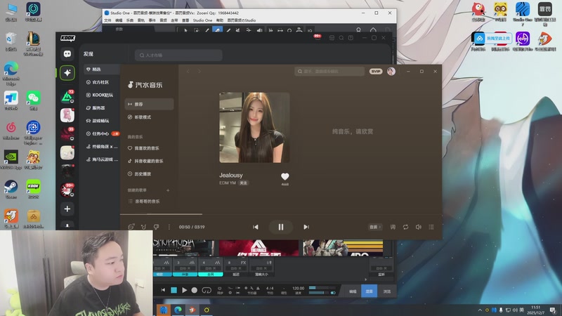Skip to previous track in music player

[x=256, y=227]
